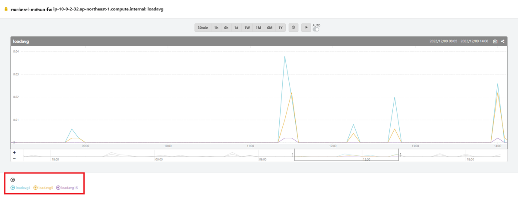The height and width of the screenshot is (210, 518).
Task: Select the 1d time range
Action: pos(236,28)
